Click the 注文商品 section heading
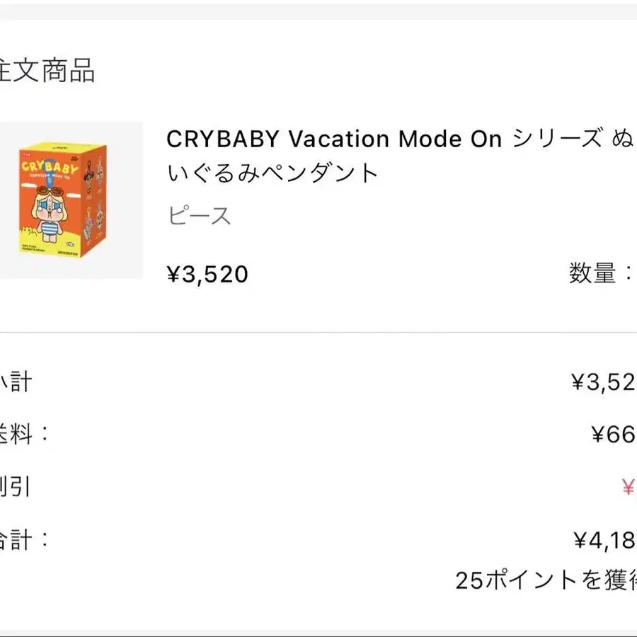 tap(47, 71)
